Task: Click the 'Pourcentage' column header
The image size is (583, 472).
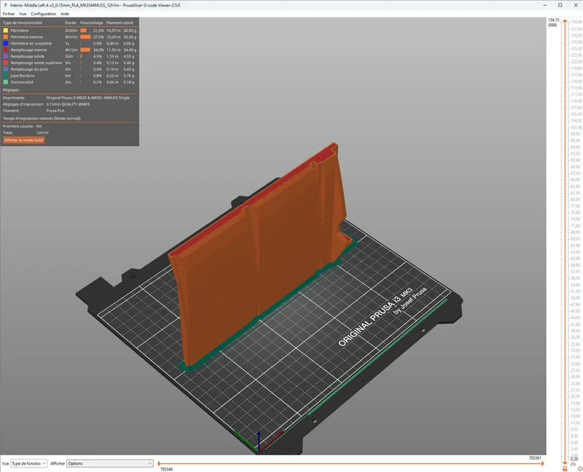Action: [x=92, y=23]
